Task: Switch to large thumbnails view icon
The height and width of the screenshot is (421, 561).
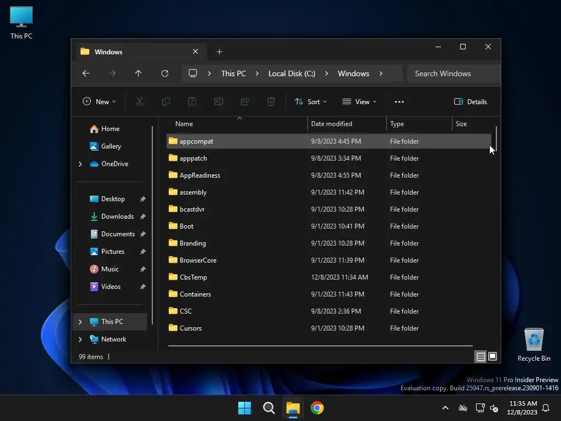Action: click(x=493, y=356)
